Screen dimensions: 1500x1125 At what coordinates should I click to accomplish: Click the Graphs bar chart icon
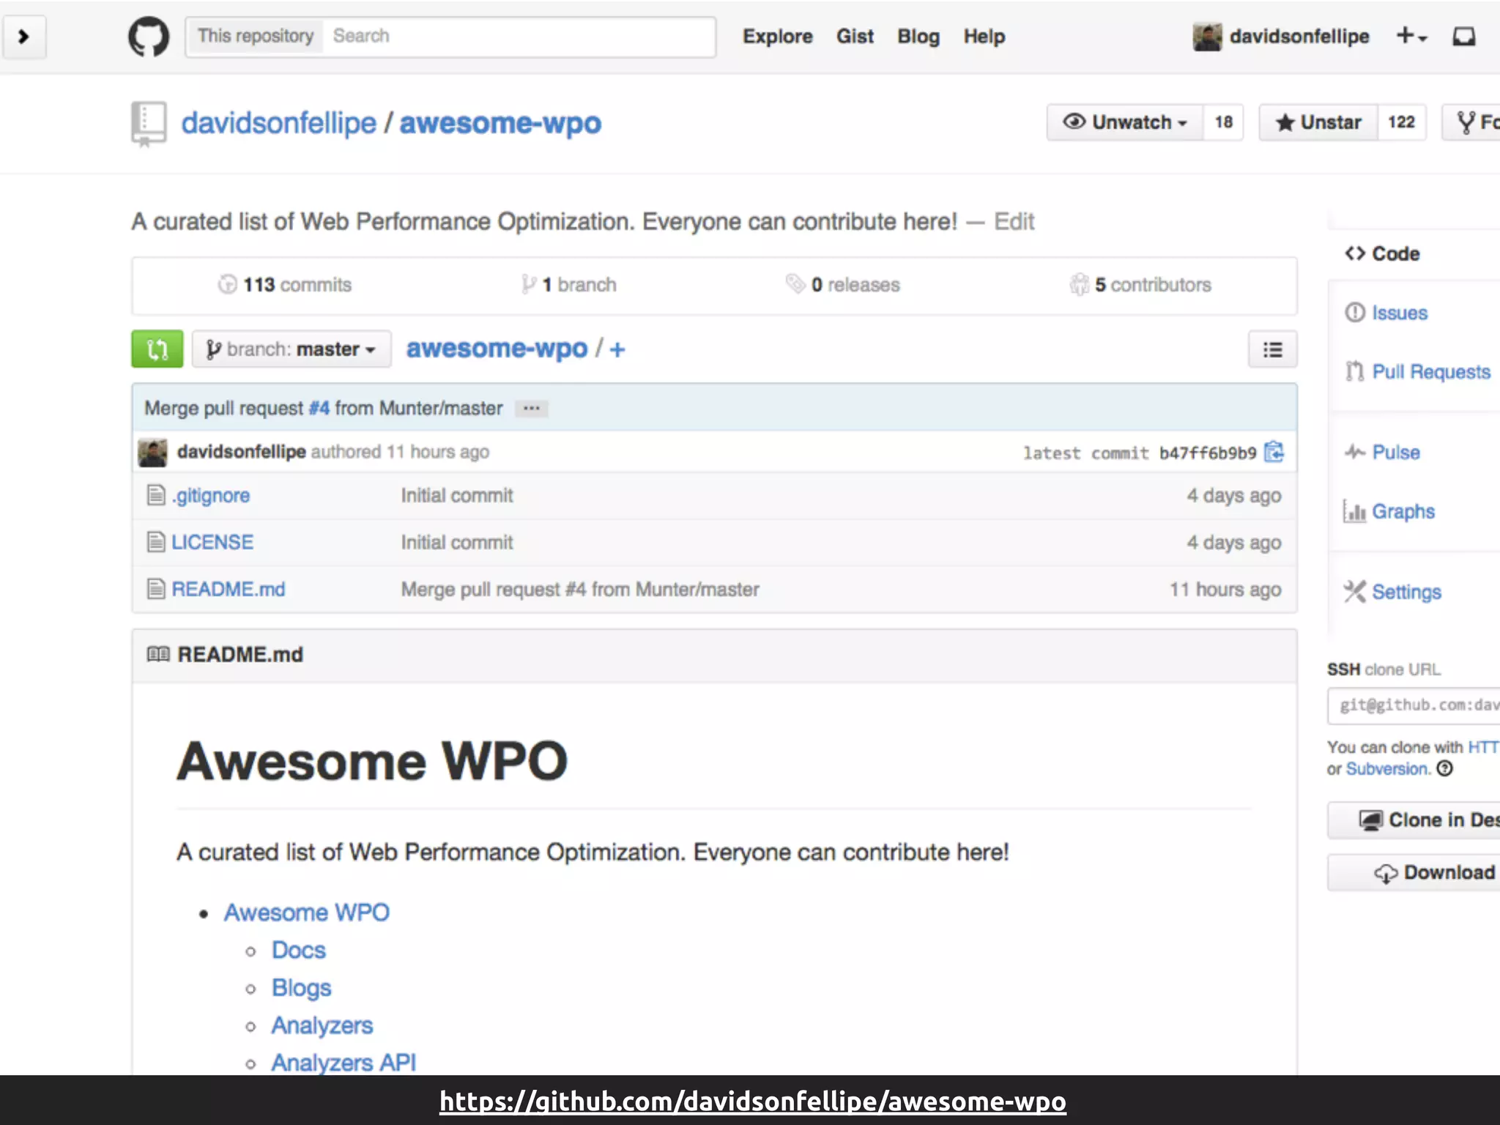coord(1354,510)
